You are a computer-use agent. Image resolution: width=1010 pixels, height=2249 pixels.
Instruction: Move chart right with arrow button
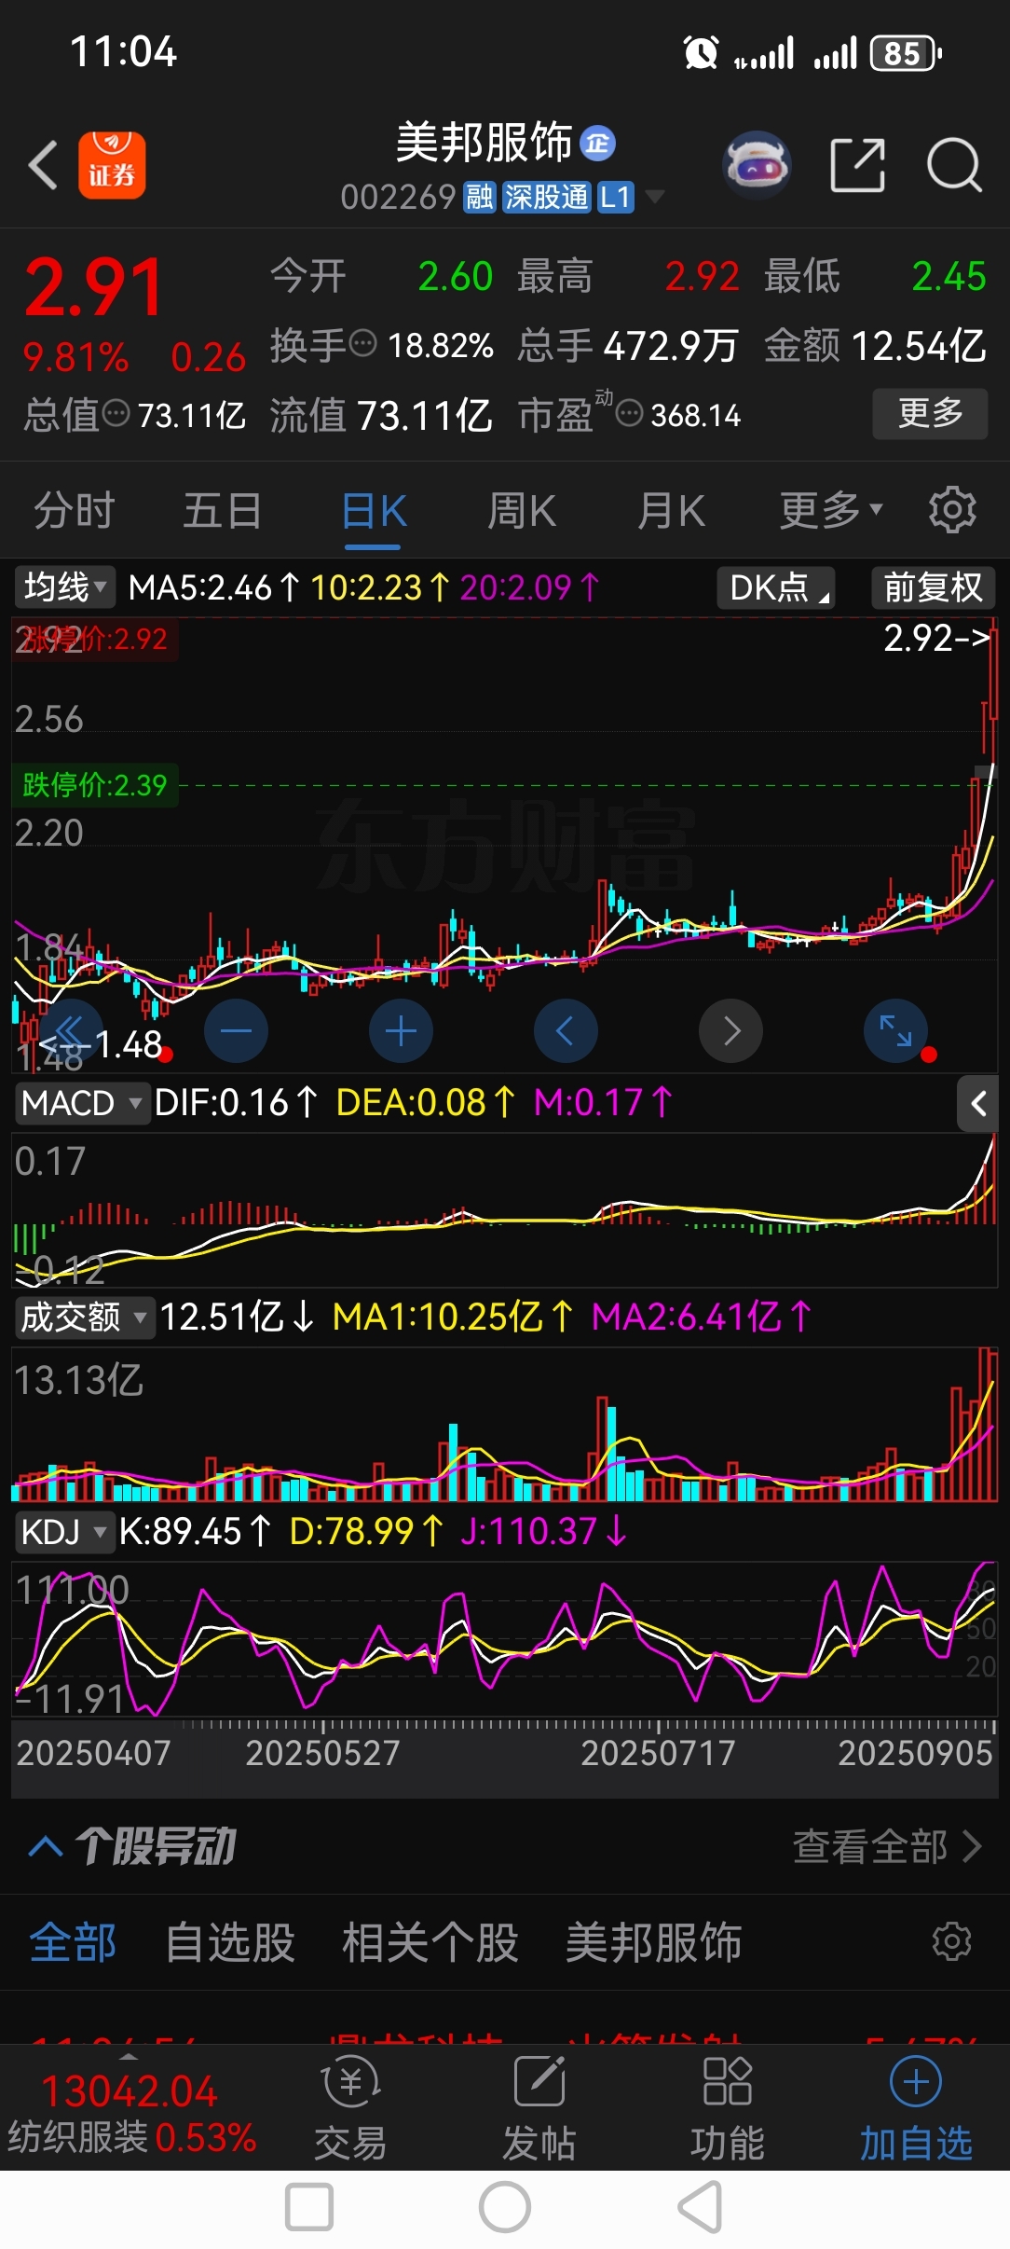[x=730, y=1031]
